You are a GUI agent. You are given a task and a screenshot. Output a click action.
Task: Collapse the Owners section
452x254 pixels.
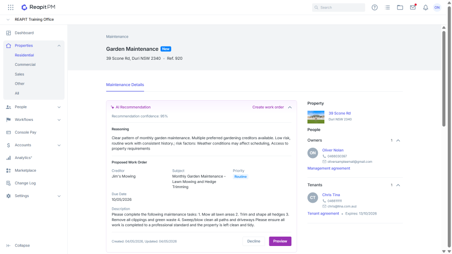pyautogui.click(x=398, y=141)
